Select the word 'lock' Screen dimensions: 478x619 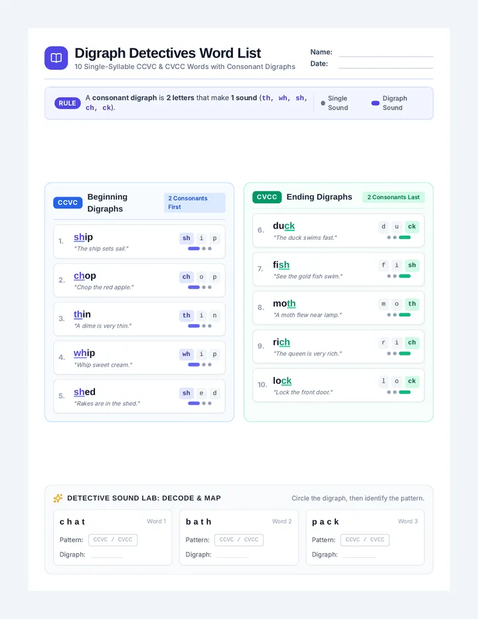(282, 381)
